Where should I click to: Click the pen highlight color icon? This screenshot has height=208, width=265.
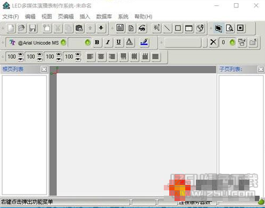(145, 42)
